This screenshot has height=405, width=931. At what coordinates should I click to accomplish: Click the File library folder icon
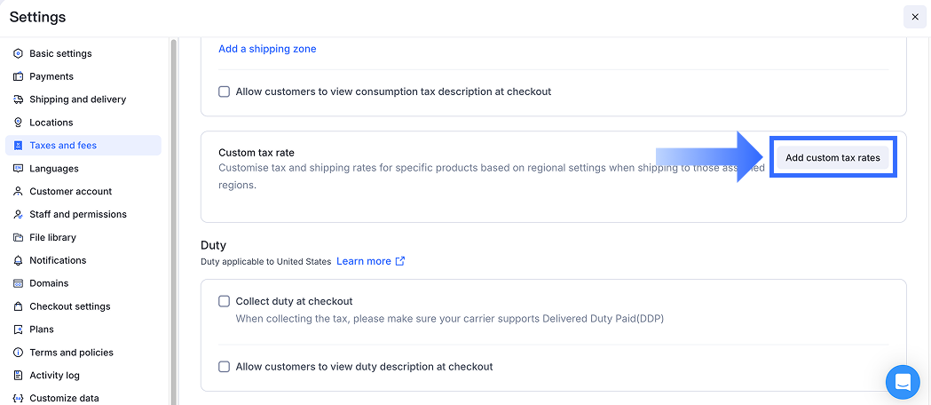coord(19,237)
